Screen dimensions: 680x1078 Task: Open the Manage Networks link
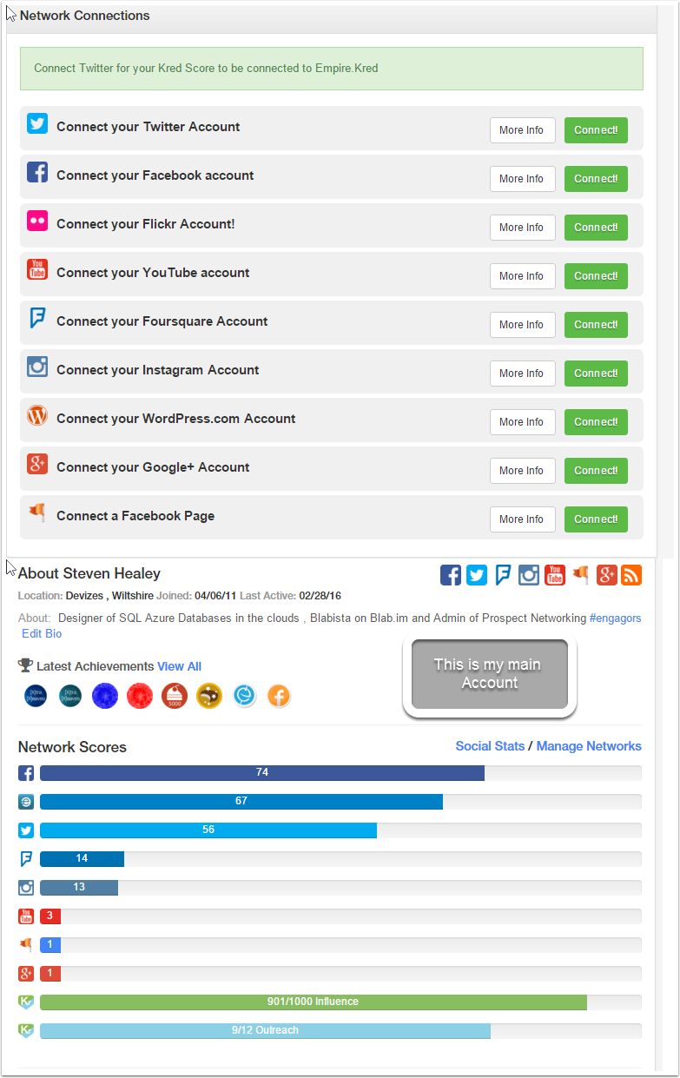589,746
